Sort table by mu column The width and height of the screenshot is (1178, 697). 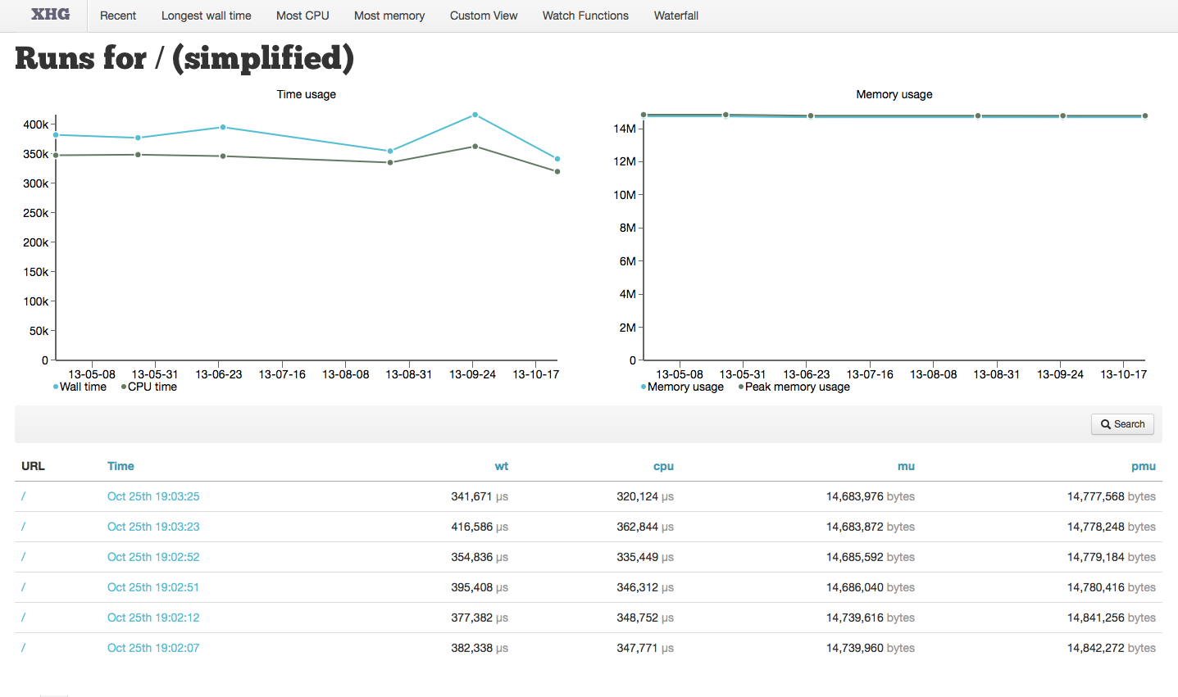coord(906,466)
